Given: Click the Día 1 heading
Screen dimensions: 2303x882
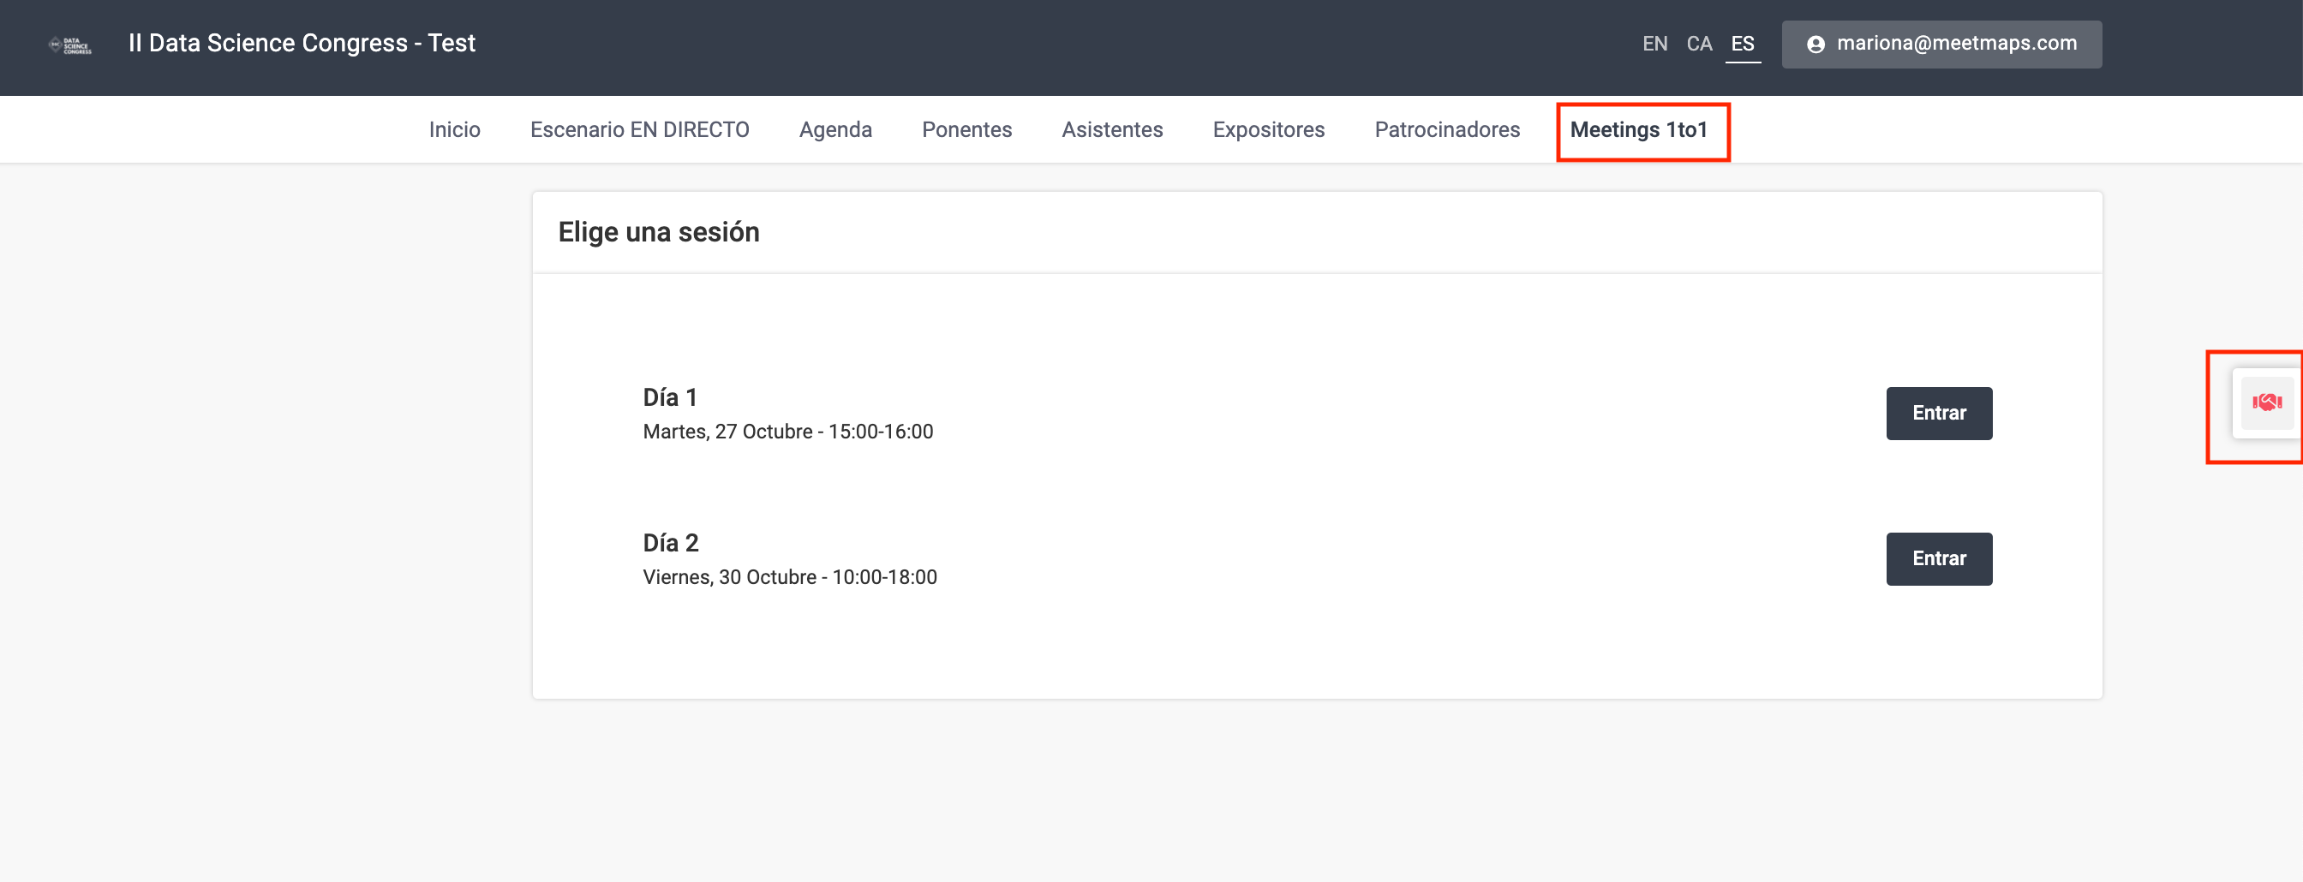Looking at the screenshot, I should pos(670,397).
